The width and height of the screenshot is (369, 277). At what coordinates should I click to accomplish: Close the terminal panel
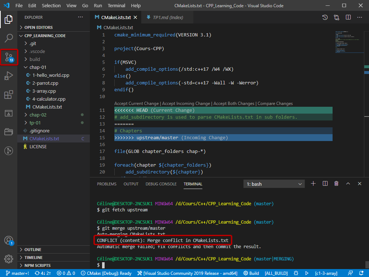(x=359, y=184)
